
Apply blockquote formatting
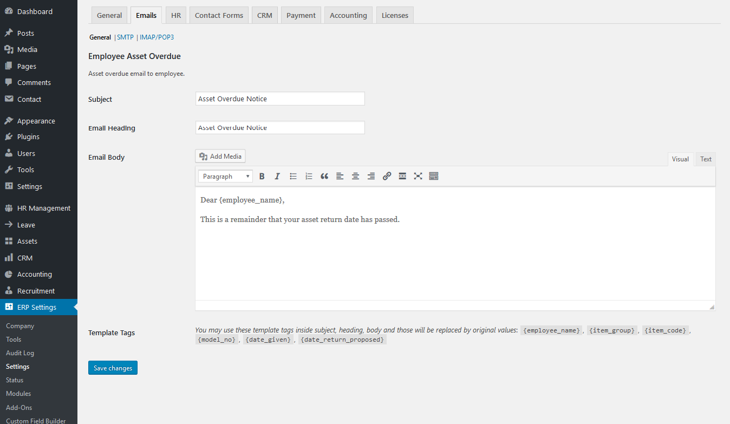pos(324,176)
